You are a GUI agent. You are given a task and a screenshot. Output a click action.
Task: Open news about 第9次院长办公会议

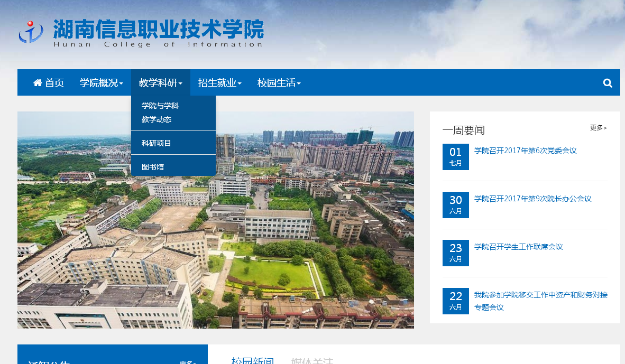[x=532, y=199]
